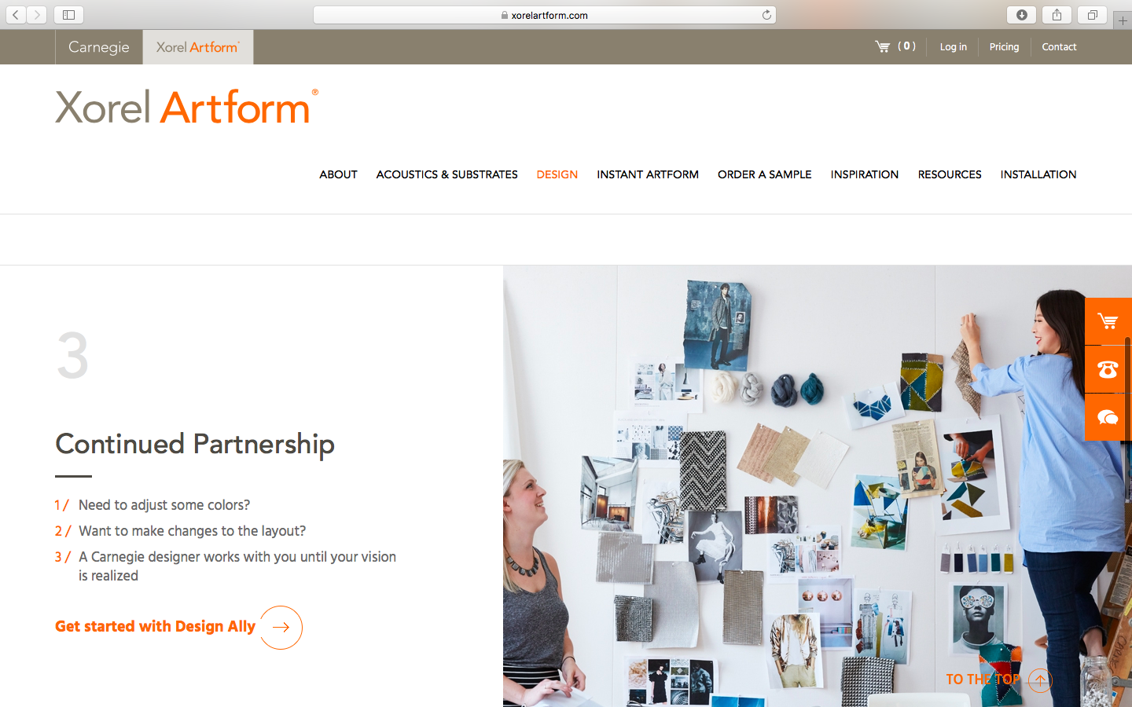
Task: Click the orange floating cart icon
Action: (1108, 321)
